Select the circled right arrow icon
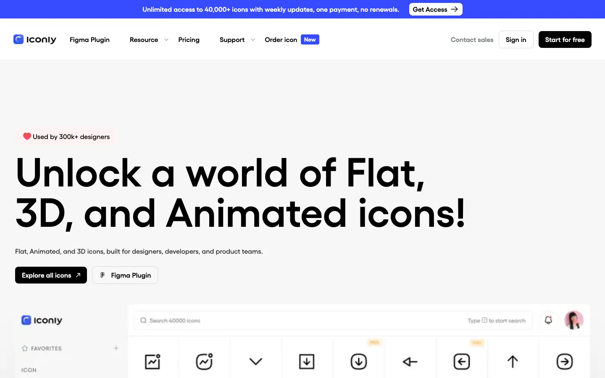Viewport: 605px width, 378px height. tap(564, 361)
